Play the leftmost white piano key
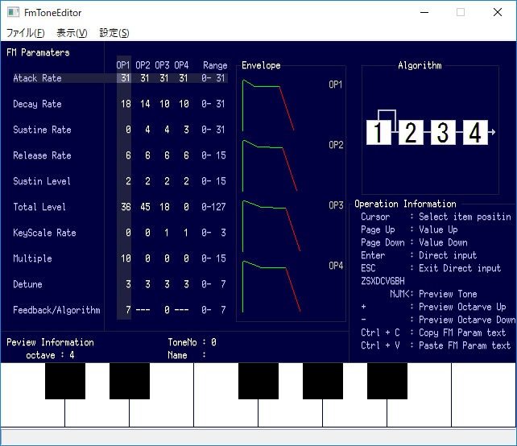Image resolution: width=517 pixels, height=446 pixels. [32, 412]
